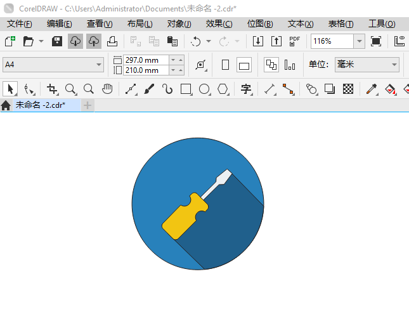Click the Full-screen preview icon
The image size is (409, 314).
376,41
